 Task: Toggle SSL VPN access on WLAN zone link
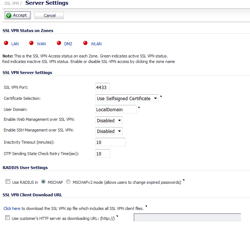point(96,44)
